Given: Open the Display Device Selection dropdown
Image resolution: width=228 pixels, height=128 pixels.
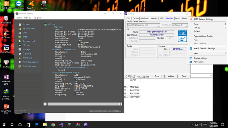Looking at the screenshot, I should tap(144, 25).
